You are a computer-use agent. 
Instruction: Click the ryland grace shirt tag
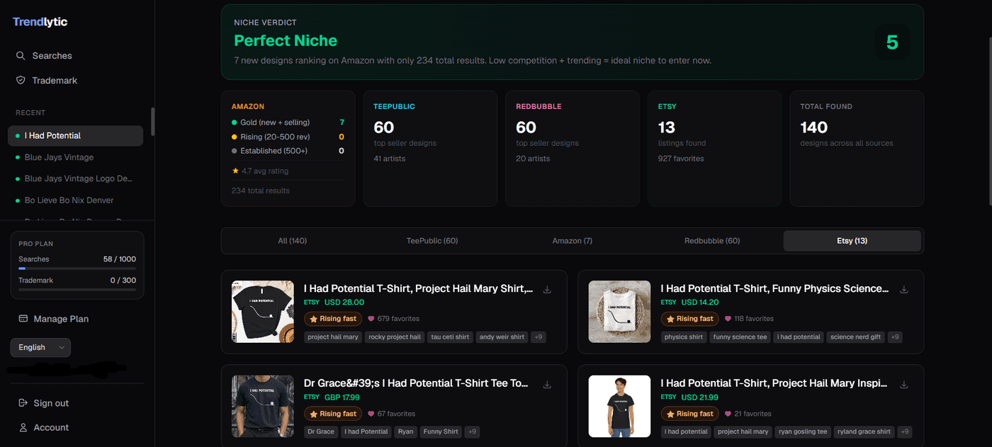864,431
